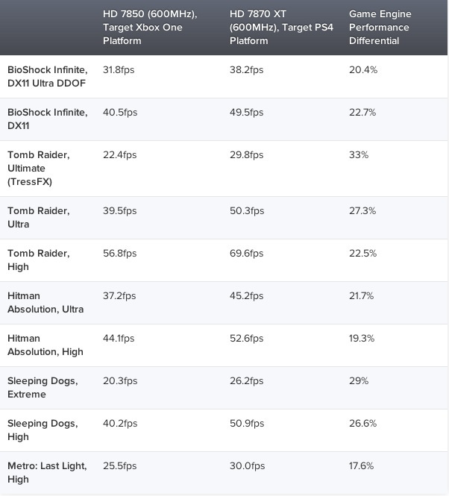Click the Tomb Raider, High row label
Screen dimensions: 449x496
point(39,260)
